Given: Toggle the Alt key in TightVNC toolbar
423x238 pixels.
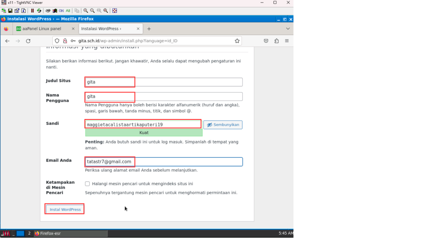Looking at the screenshot, I should coord(68,11).
